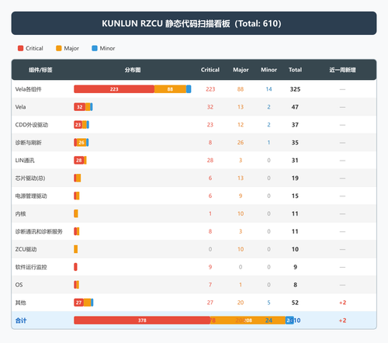Click the red 28 bar segment
Viewport: 388px width, 343px height.
pos(79,161)
